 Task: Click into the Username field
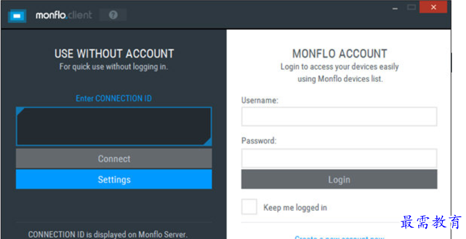click(339, 116)
